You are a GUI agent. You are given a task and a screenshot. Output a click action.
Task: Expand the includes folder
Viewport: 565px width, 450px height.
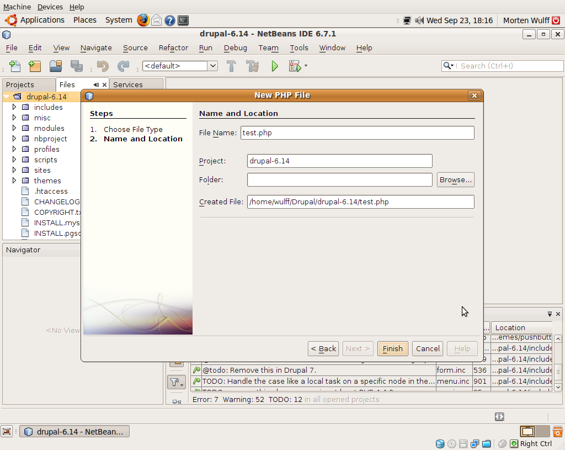pos(14,107)
